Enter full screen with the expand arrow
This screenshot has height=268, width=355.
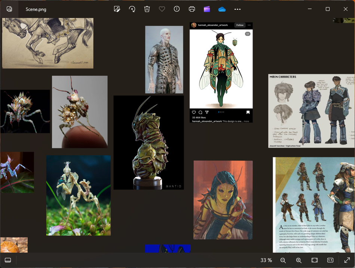coord(347,260)
